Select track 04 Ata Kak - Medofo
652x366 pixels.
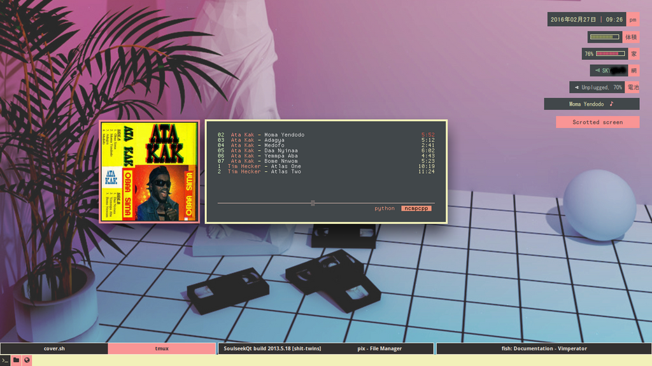click(326, 145)
